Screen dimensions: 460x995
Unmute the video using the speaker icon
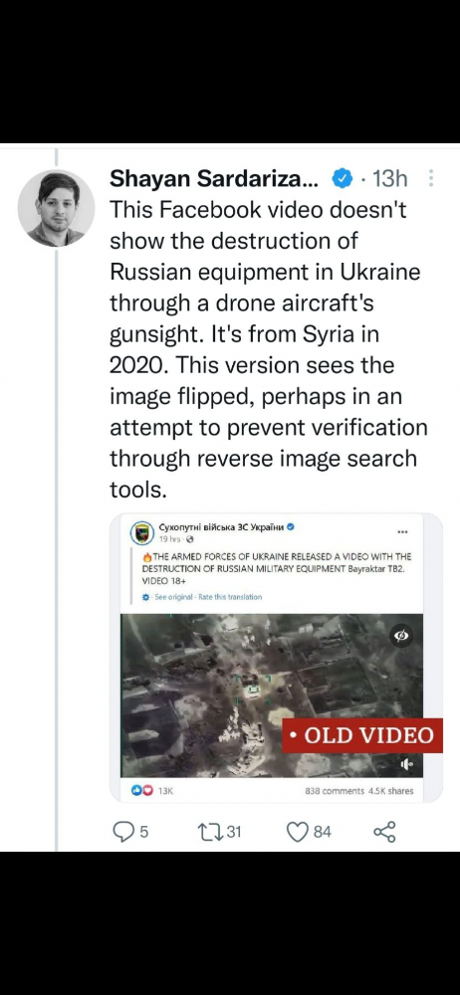tap(406, 764)
